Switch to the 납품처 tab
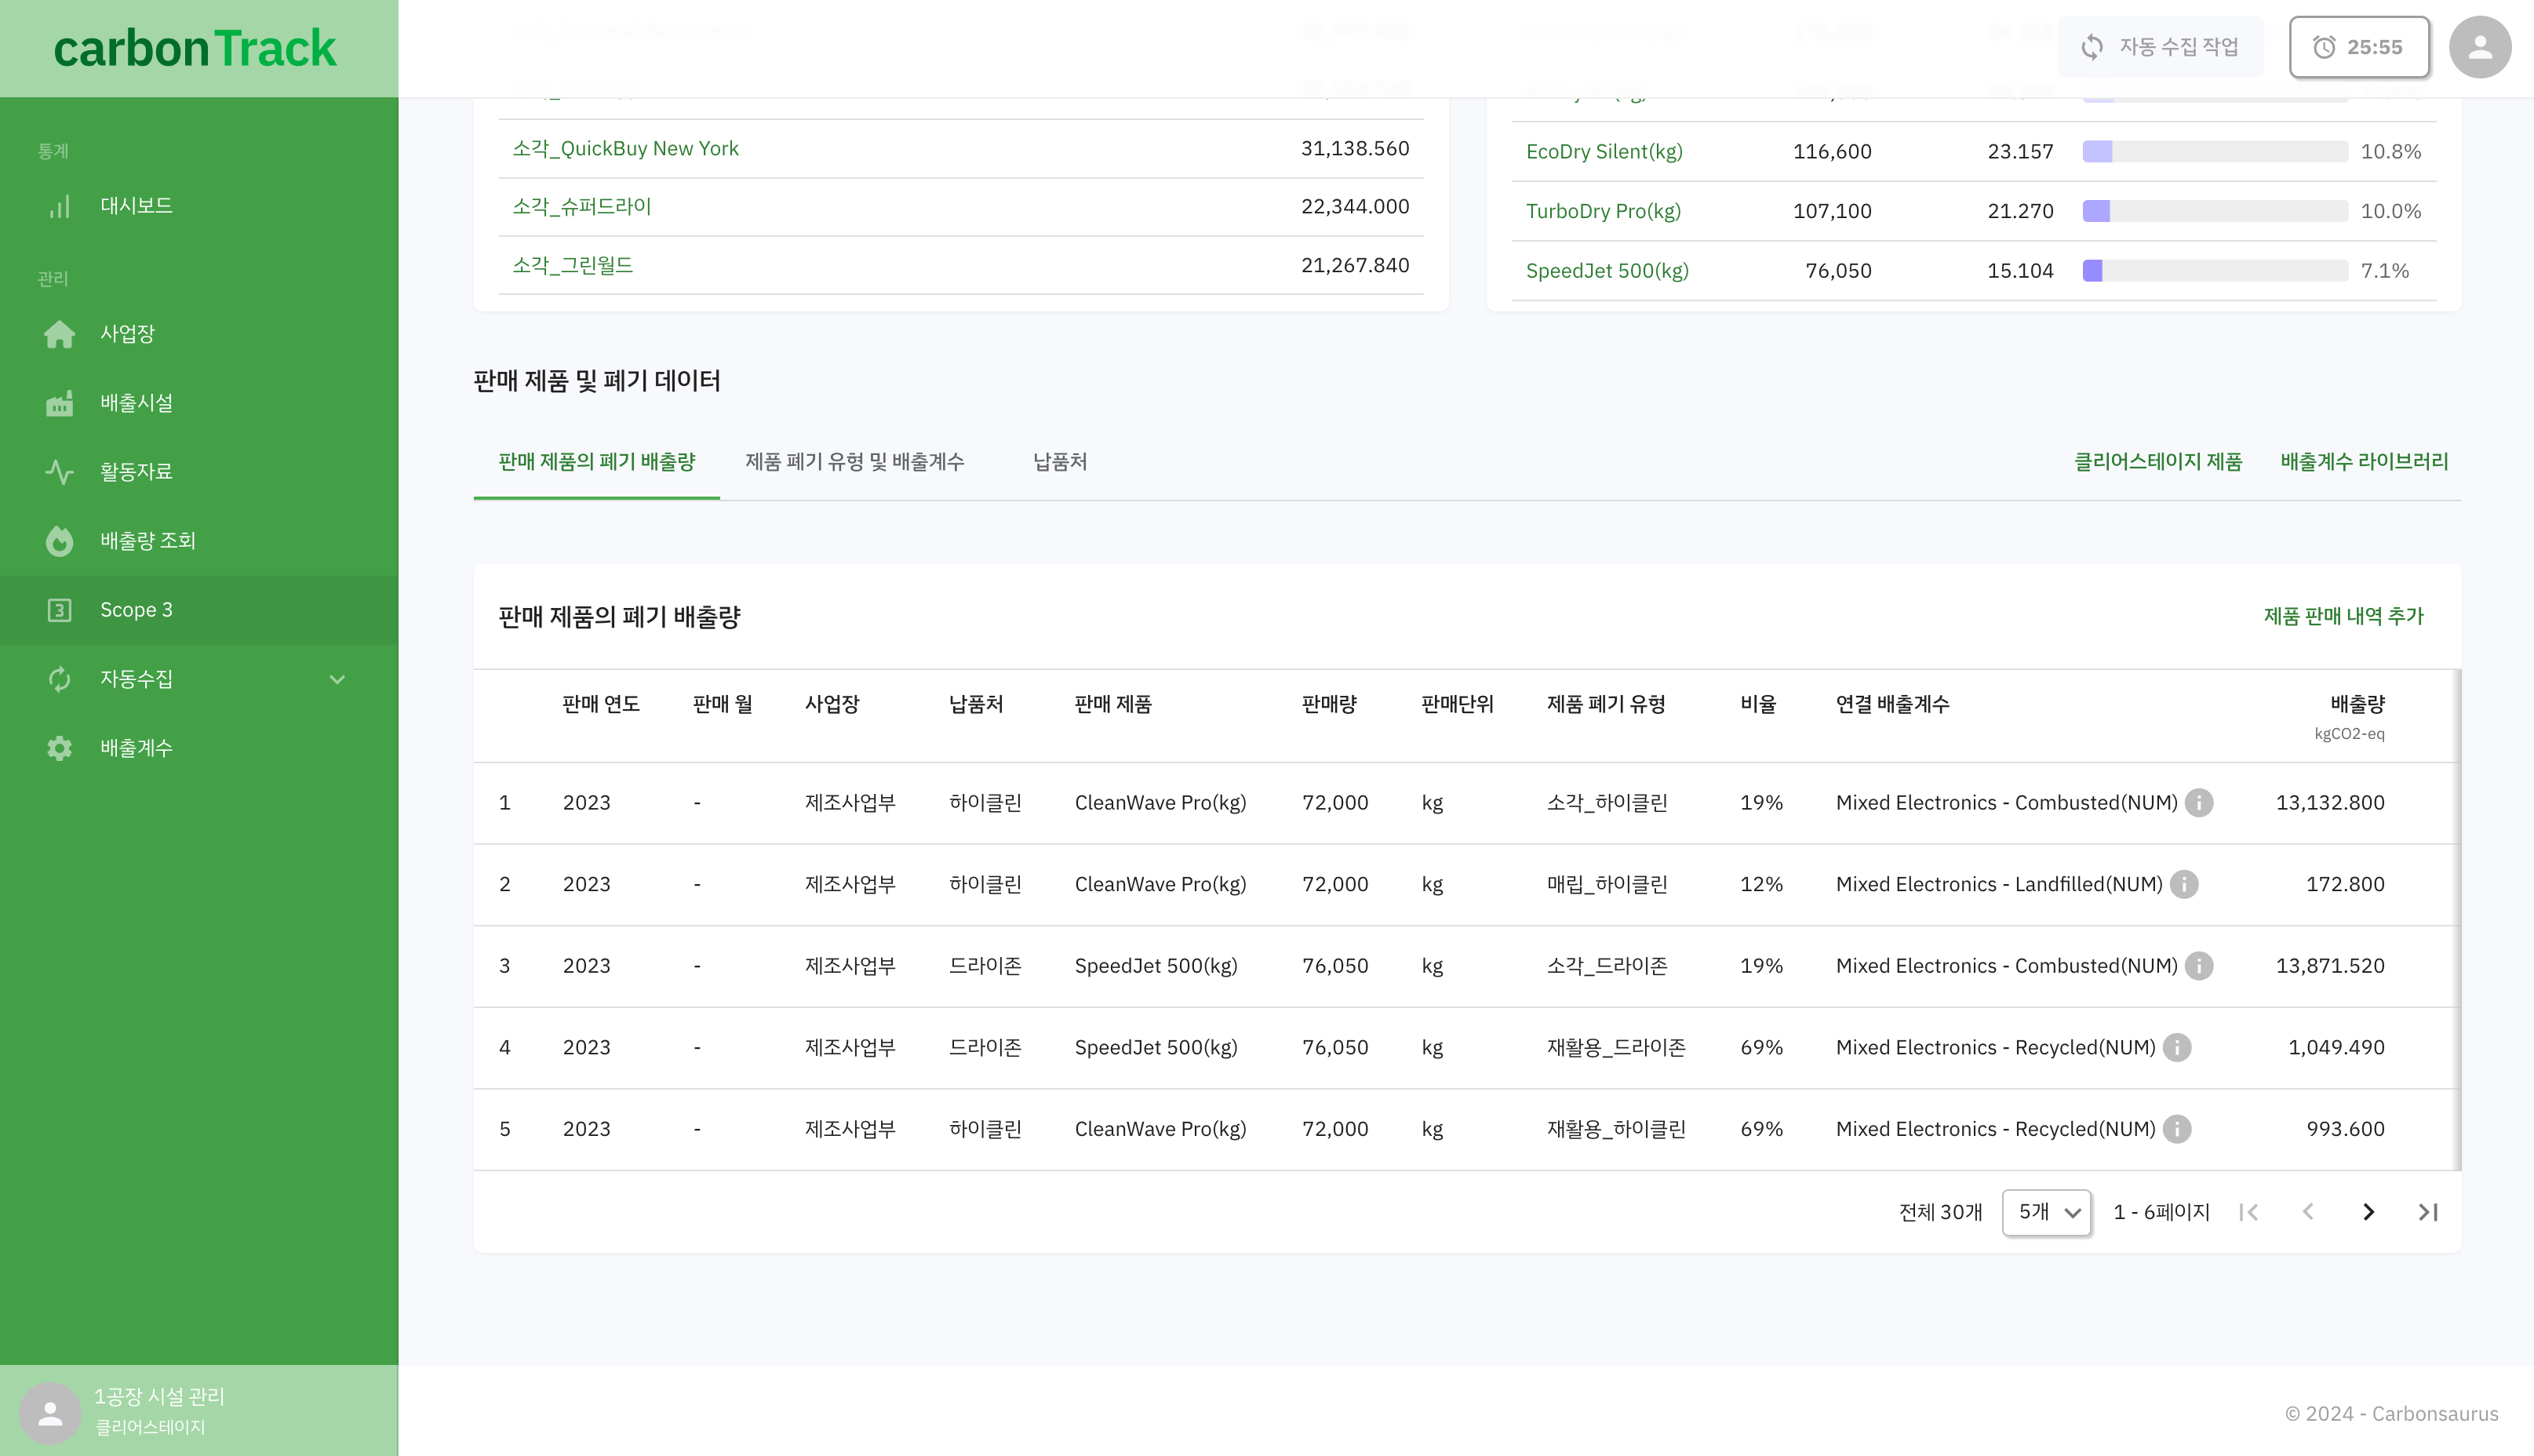The width and height of the screenshot is (2534, 1456). (1060, 462)
